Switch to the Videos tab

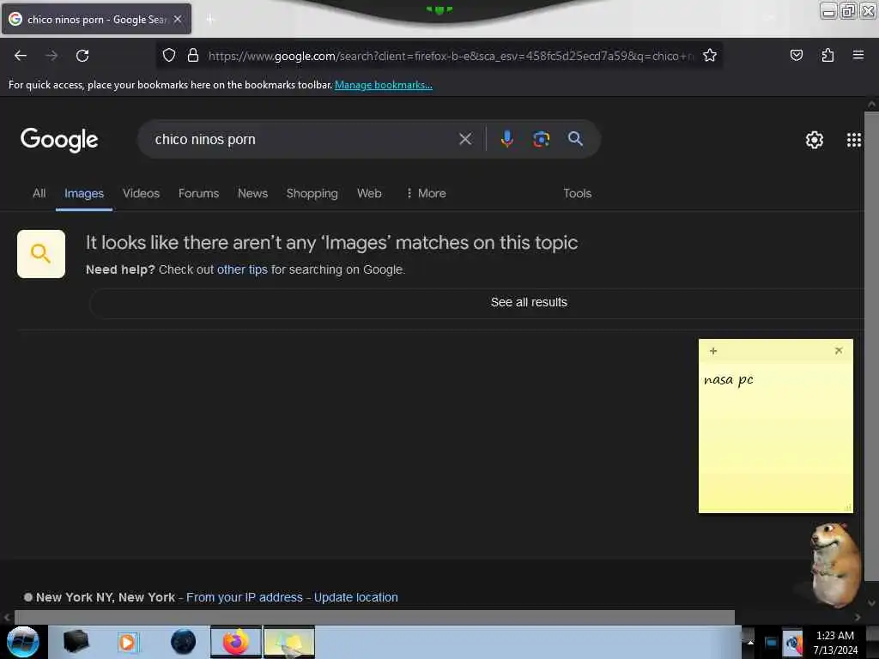pyautogui.click(x=142, y=193)
